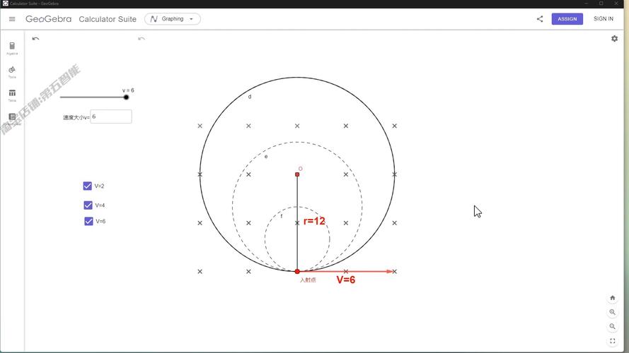629x353 pixels.
Task: Open the Algebra view tab
Action: pos(12,47)
